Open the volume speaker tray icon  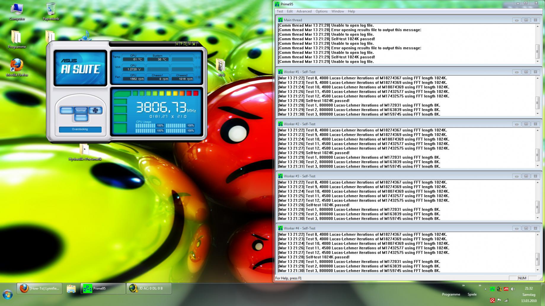(513, 289)
